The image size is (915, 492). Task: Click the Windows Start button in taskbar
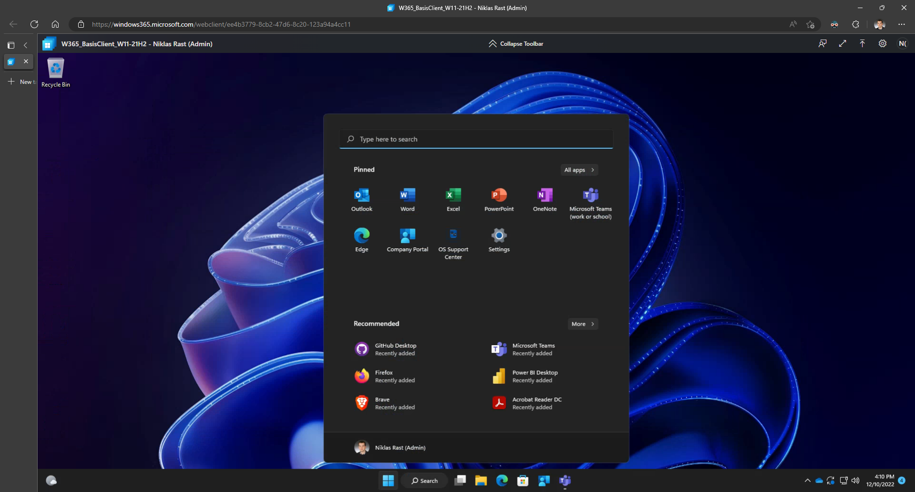(388, 481)
